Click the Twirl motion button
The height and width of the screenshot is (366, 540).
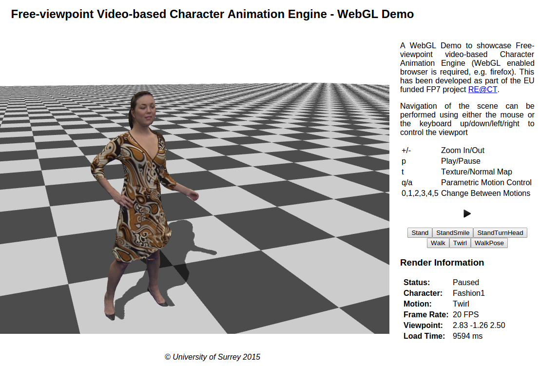coord(460,243)
